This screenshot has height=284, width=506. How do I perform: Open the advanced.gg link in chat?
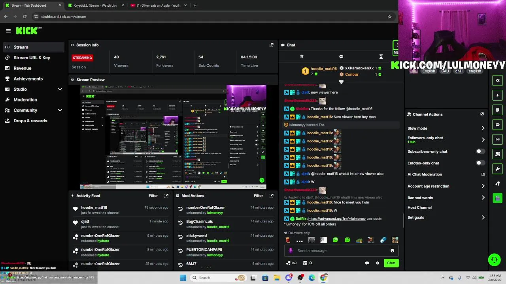coord(337,219)
